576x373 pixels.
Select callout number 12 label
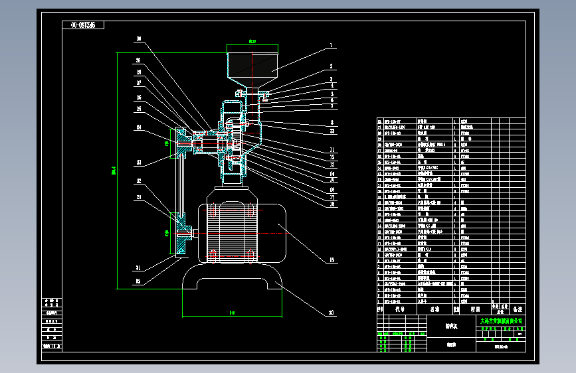[x=332, y=157]
